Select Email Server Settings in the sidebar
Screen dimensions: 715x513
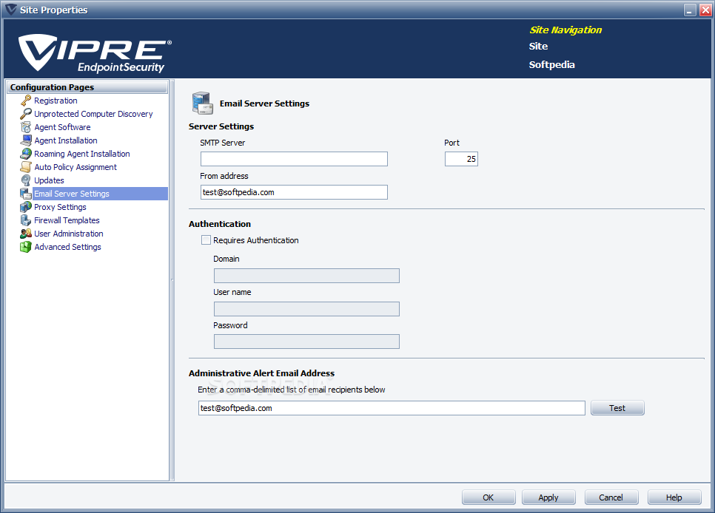click(x=101, y=194)
